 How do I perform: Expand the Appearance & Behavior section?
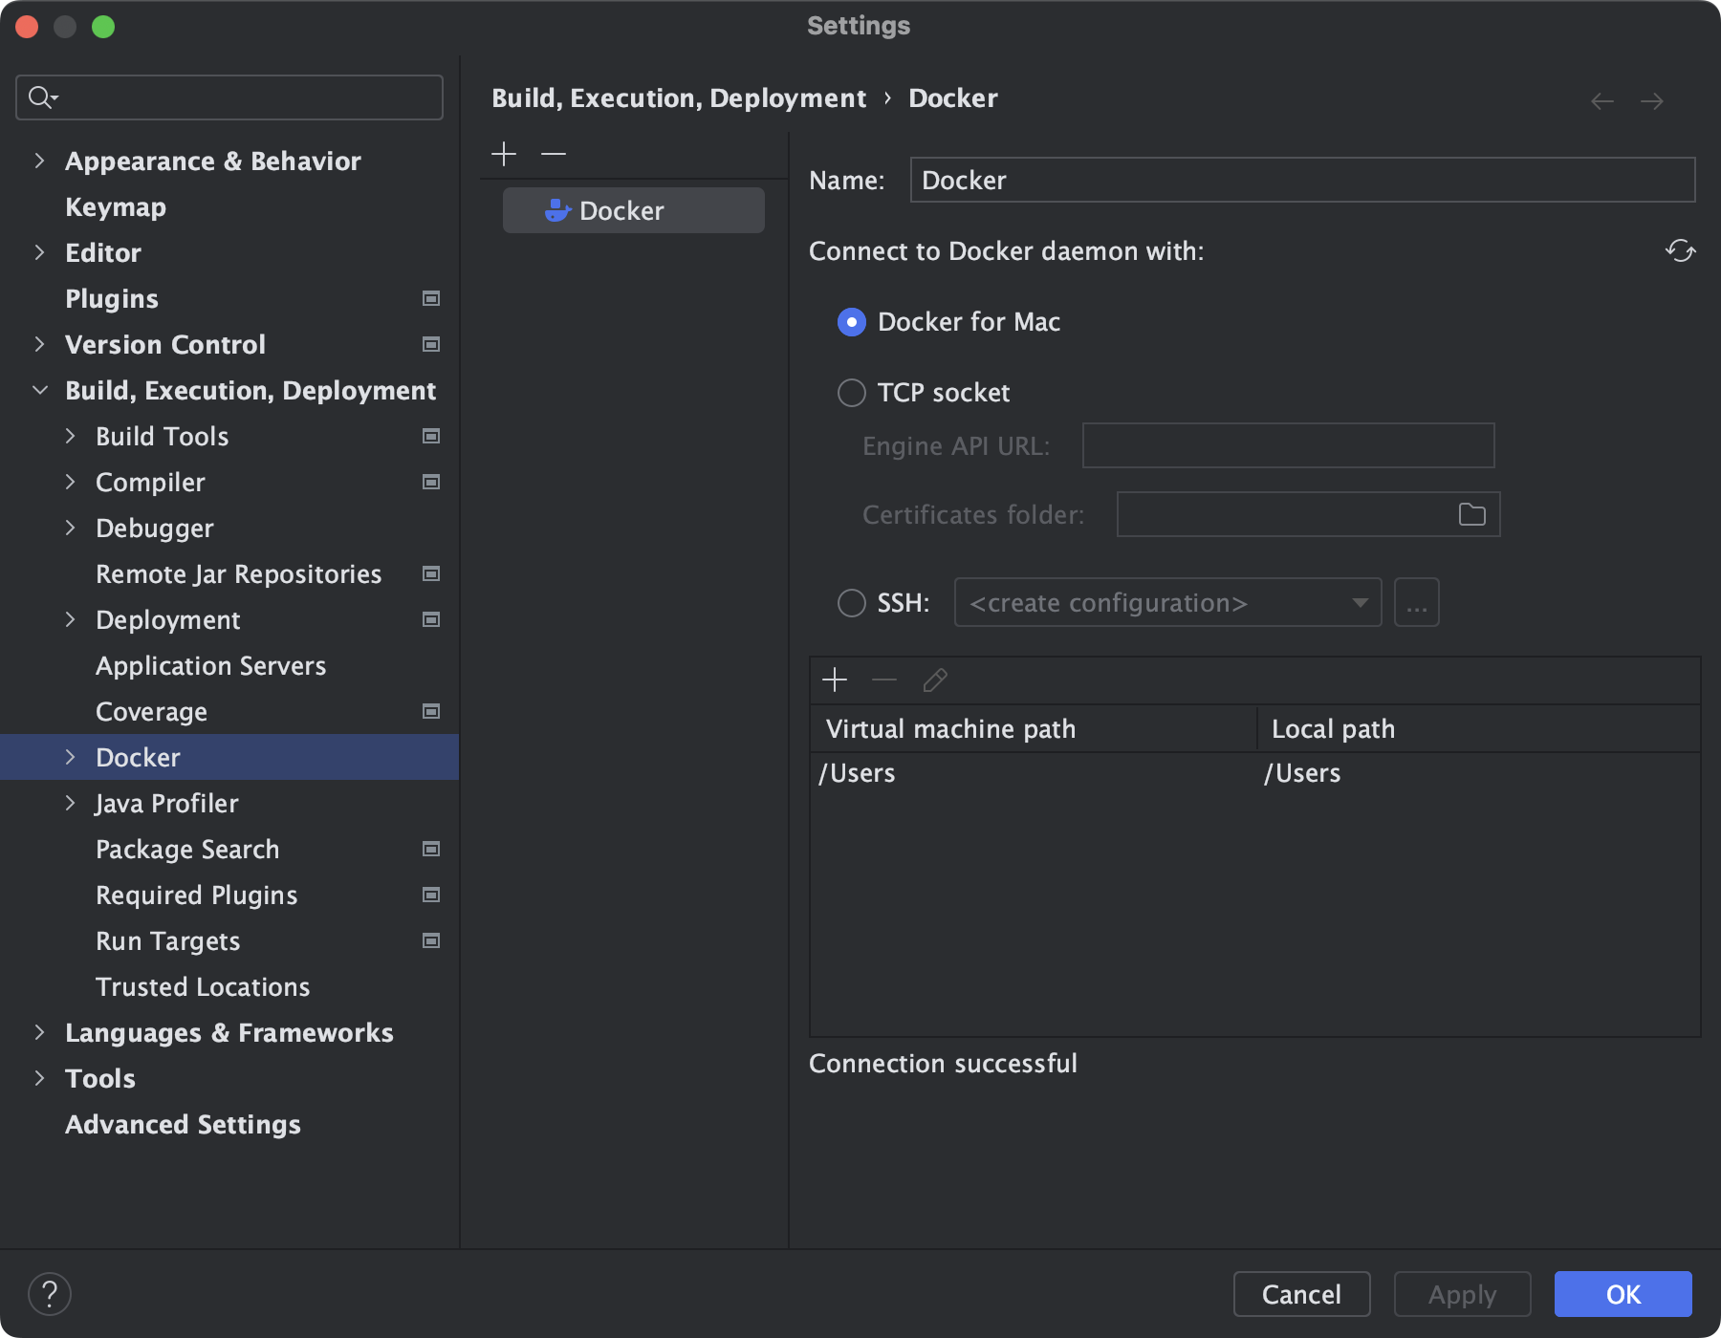39,161
